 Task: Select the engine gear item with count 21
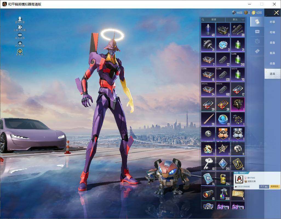click(208, 45)
